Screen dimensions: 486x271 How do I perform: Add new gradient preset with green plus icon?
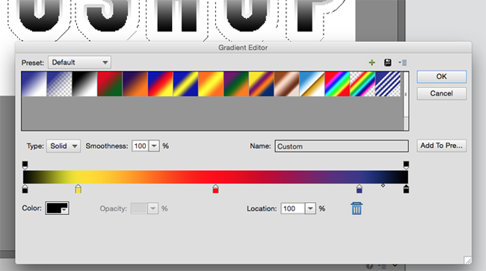pyautogui.click(x=372, y=63)
